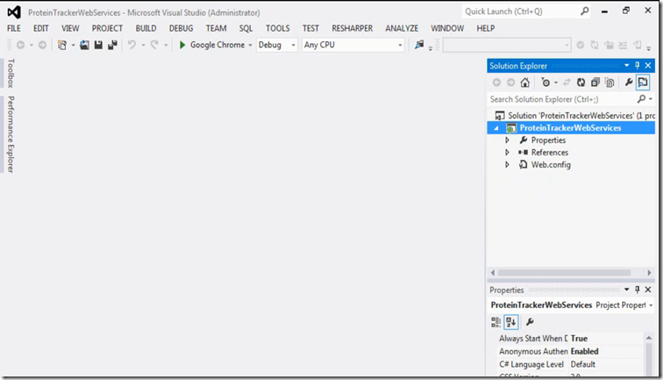Click the Solution Explorer horizontal scrollbar
Screen dimensions: 663x380
(x=564, y=273)
